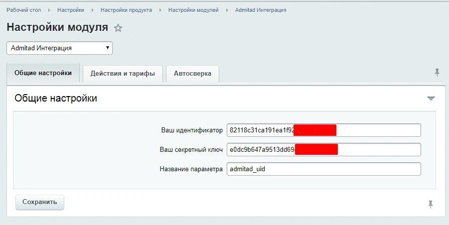Open Настройки модулей breadcrumb link
The height and width of the screenshot is (225, 449).
click(x=193, y=10)
